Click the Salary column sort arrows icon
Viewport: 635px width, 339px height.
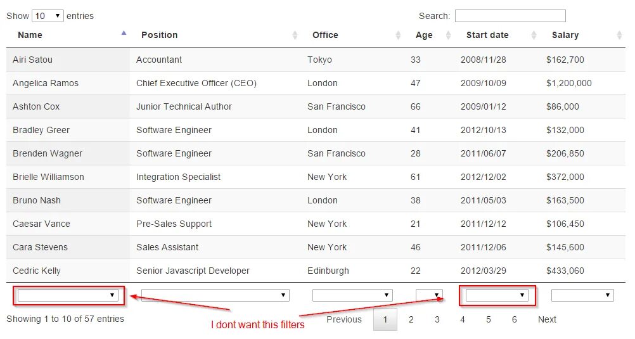[x=619, y=35]
